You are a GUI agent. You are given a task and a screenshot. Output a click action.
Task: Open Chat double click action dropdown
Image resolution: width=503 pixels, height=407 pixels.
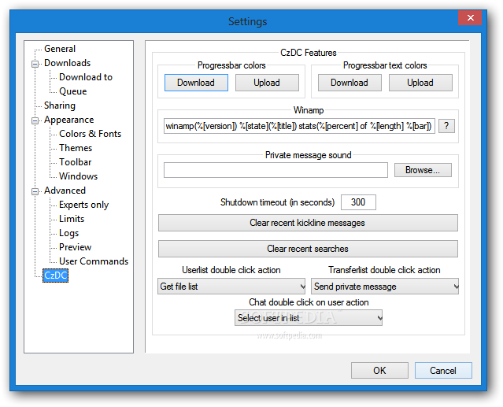coord(309,318)
